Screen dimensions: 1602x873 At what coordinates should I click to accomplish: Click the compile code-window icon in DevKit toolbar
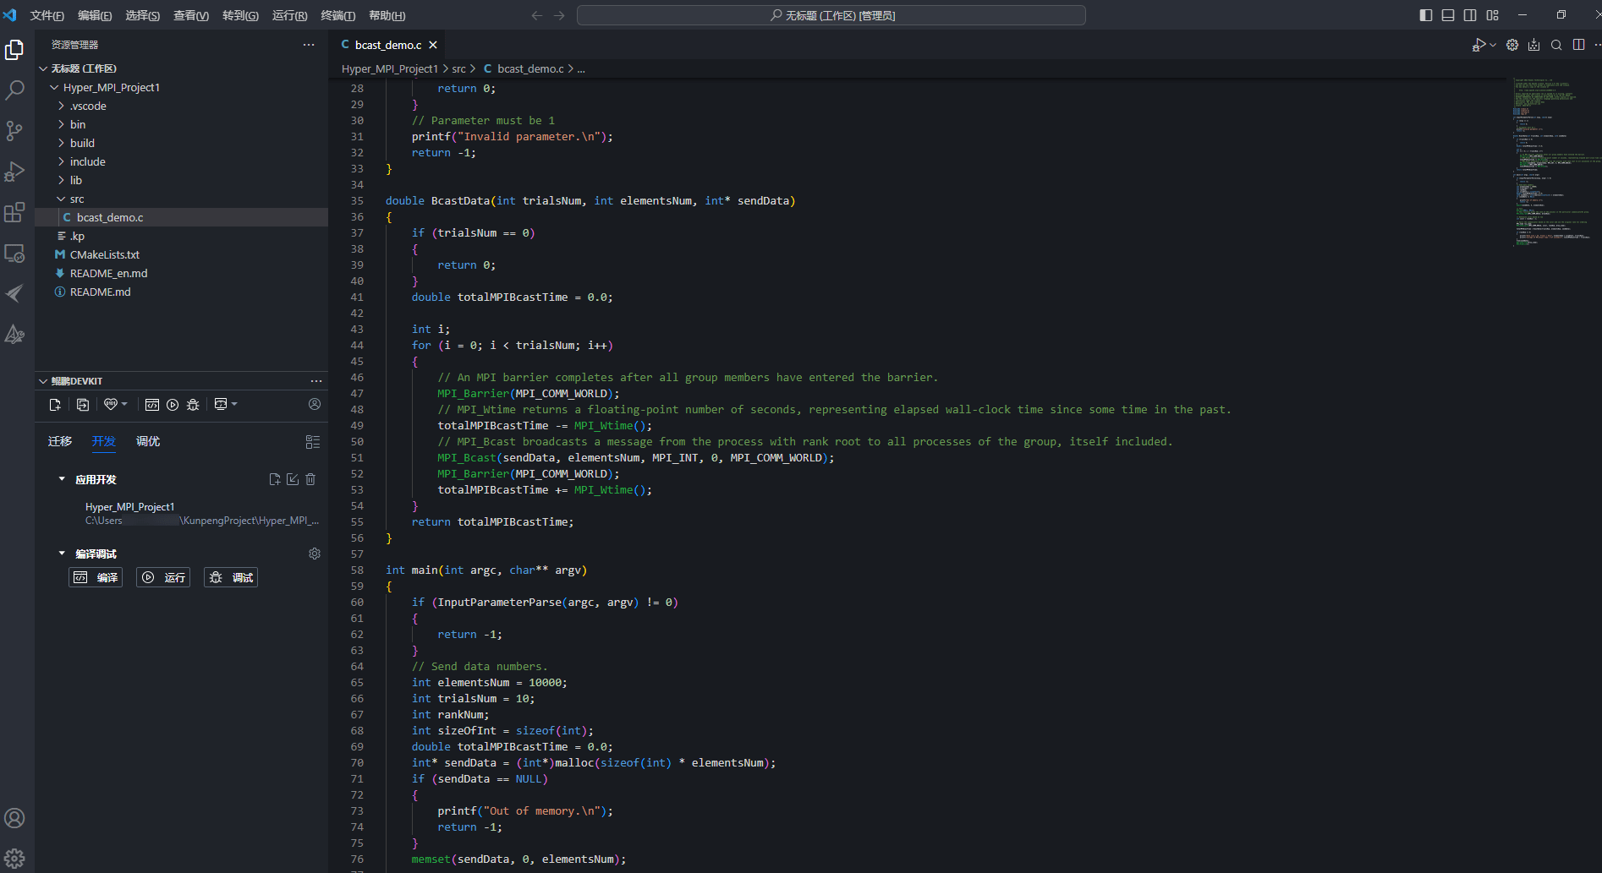coord(152,405)
